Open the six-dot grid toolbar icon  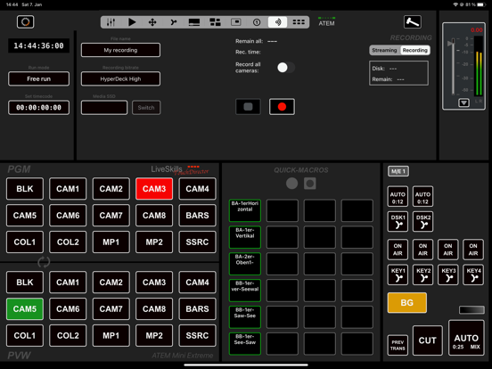pyautogui.click(x=299, y=22)
